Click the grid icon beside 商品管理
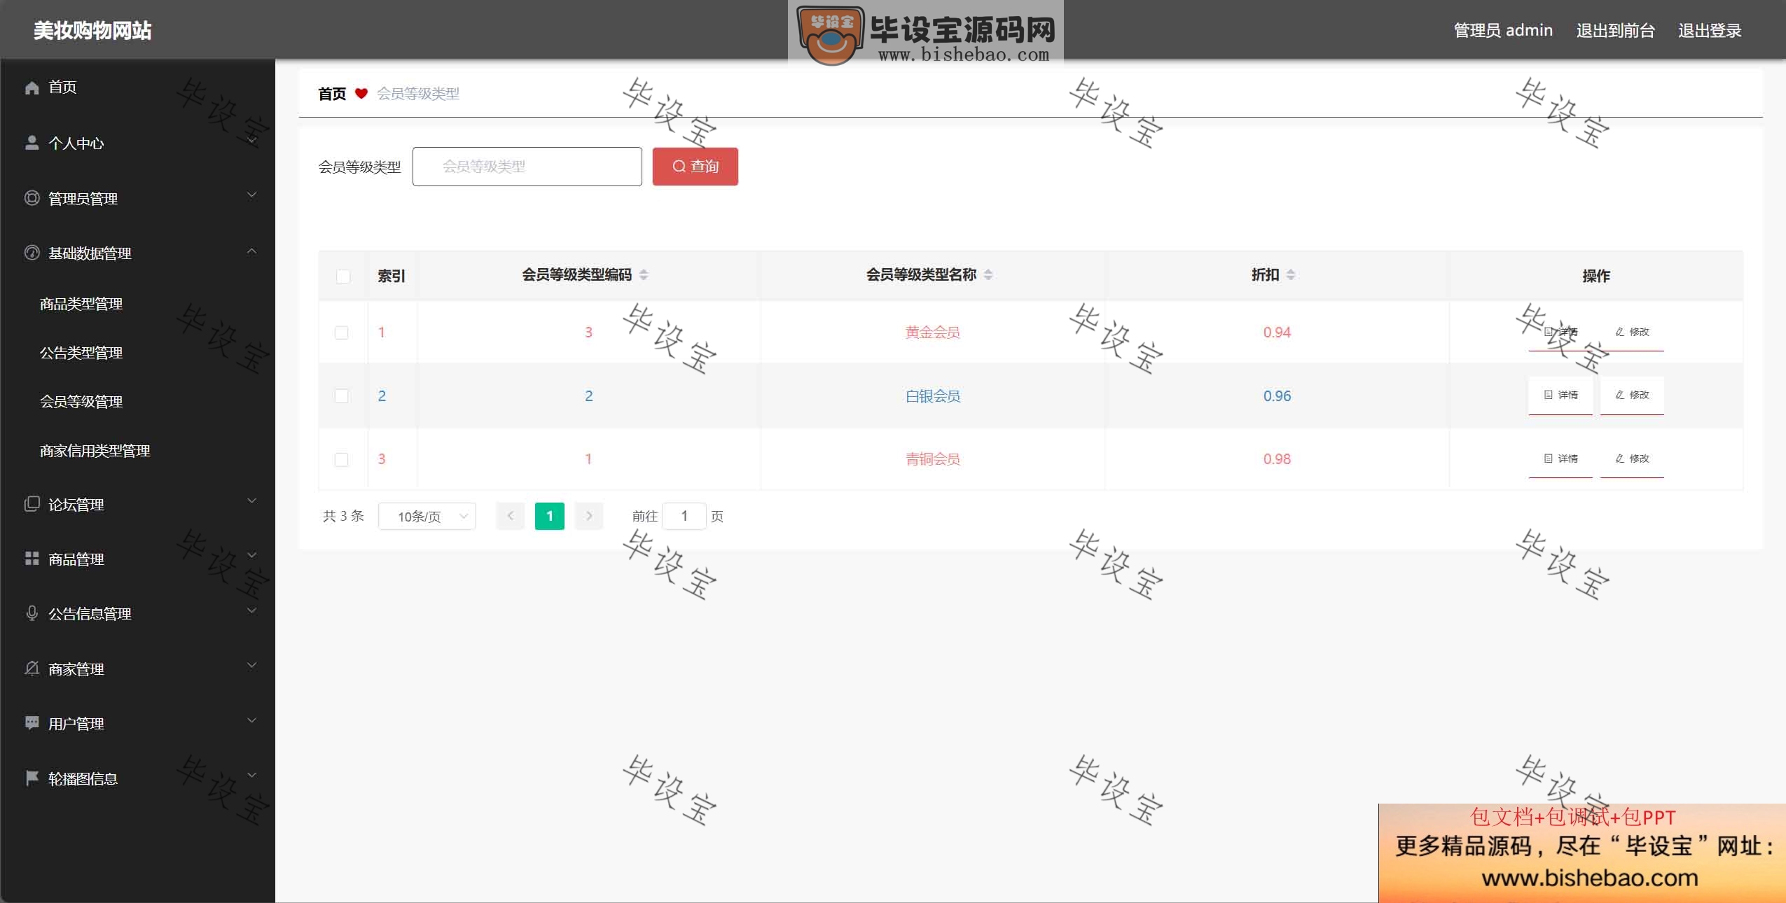The image size is (1786, 903). coord(32,559)
